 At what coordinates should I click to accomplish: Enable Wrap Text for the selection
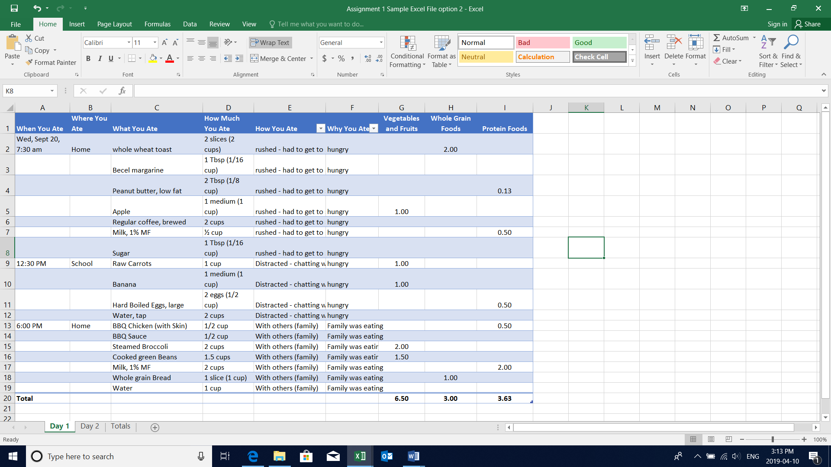tap(270, 42)
